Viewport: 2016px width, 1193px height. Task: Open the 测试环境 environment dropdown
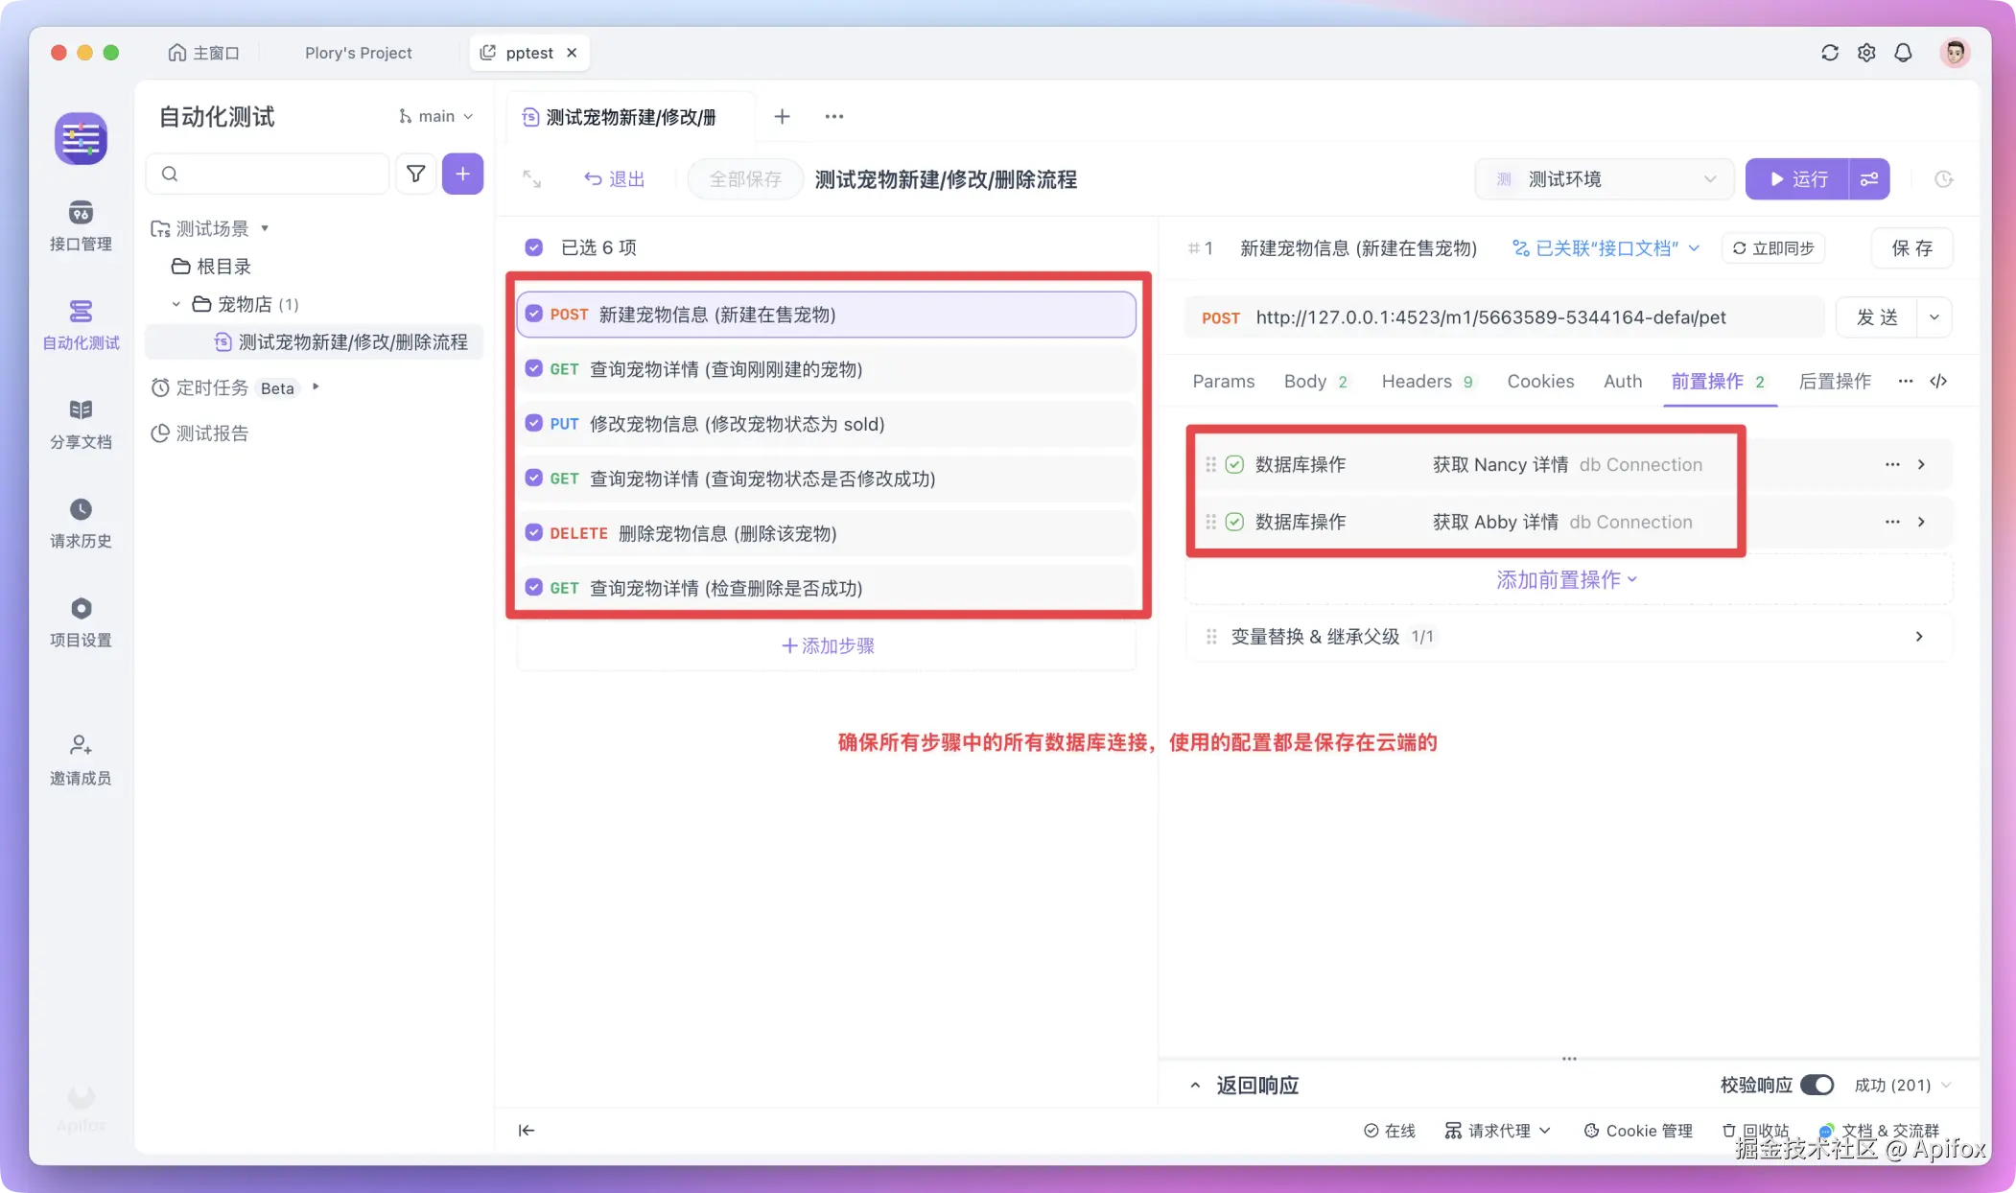(1605, 179)
